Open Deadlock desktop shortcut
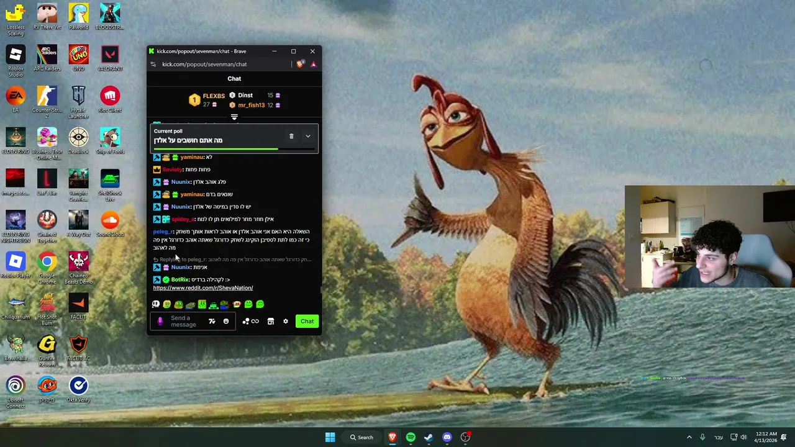The width and height of the screenshot is (795, 447). click(78, 141)
